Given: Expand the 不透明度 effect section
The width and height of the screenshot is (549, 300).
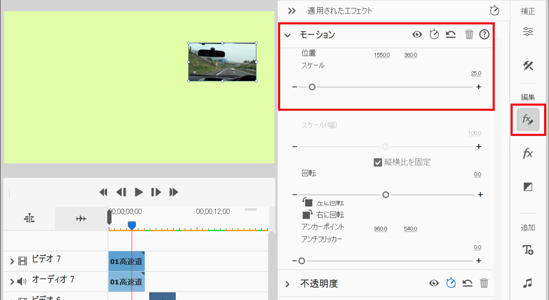Looking at the screenshot, I should coord(288,284).
